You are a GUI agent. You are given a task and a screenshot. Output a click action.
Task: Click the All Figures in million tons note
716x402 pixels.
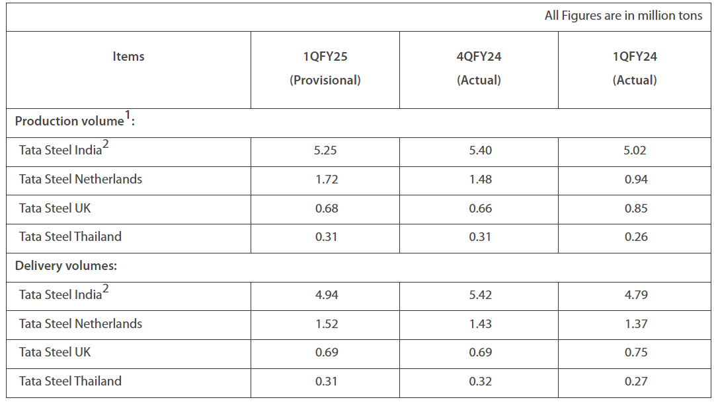point(623,16)
